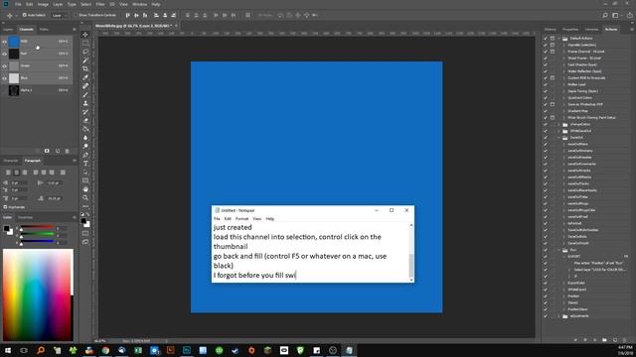
Task: Open the Windows Start menu
Action: click(x=8, y=350)
